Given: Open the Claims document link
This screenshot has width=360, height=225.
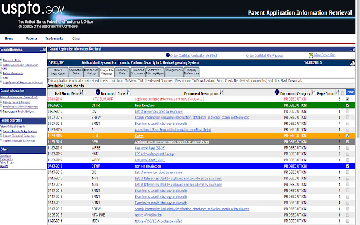Looking at the screenshot, I should tap(139, 136).
